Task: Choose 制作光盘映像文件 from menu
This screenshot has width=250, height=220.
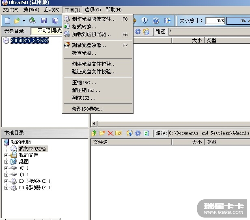Action: pyautogui.click(x=98, y=19)
